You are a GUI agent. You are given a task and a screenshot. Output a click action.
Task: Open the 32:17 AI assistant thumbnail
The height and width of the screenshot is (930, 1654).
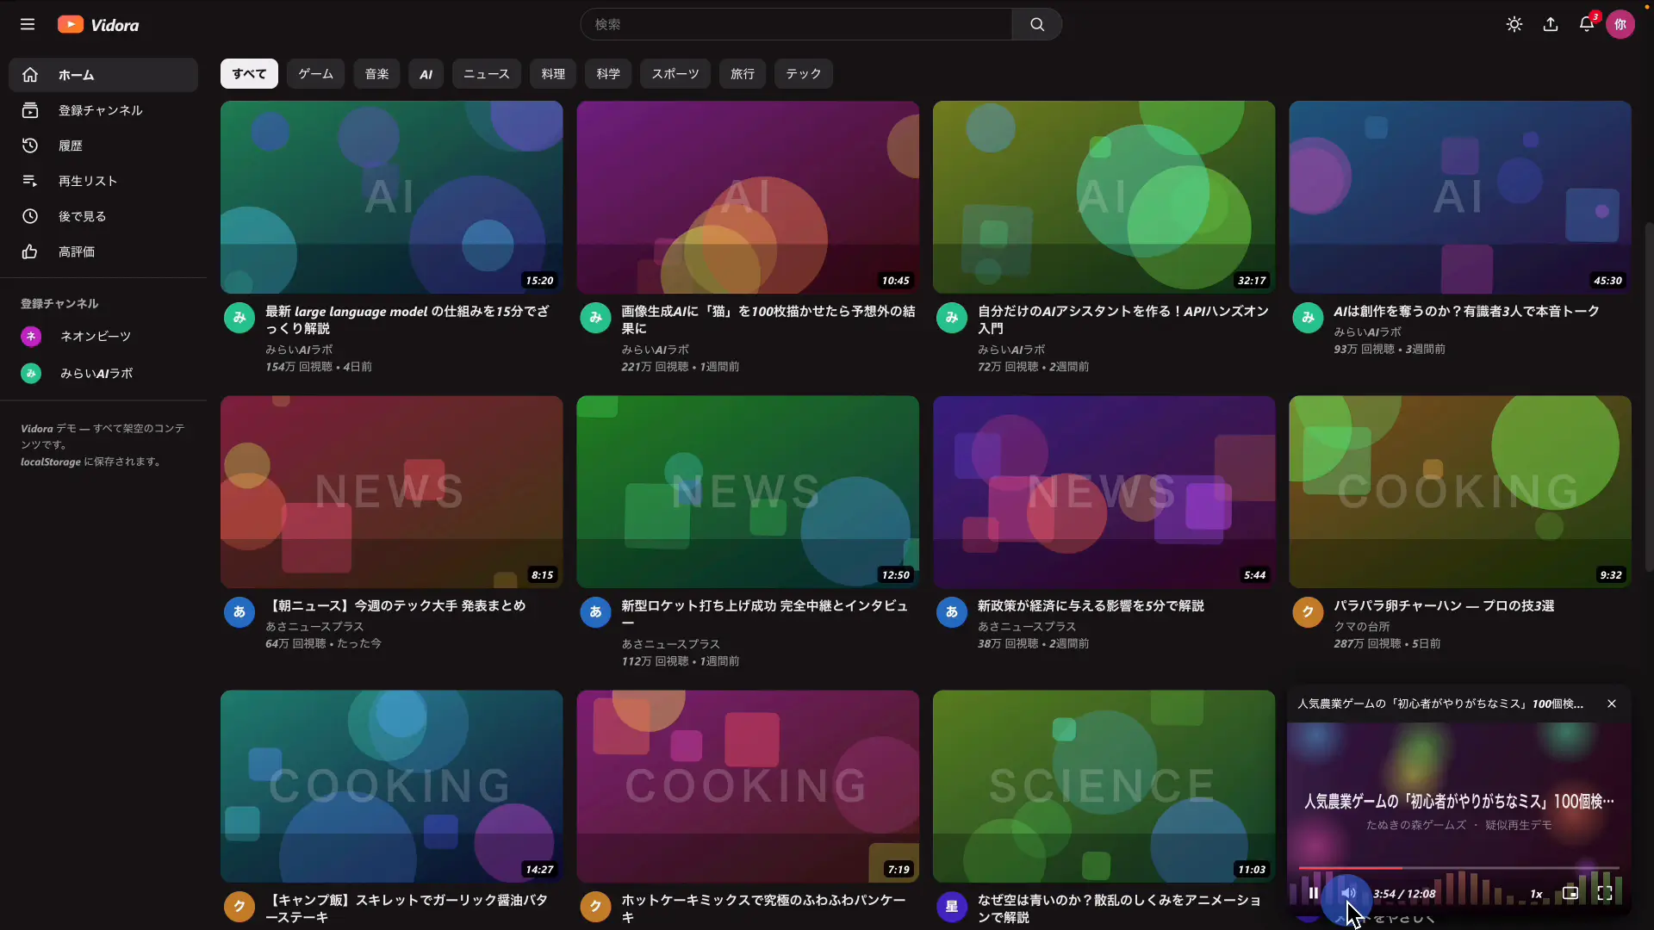1104,197
